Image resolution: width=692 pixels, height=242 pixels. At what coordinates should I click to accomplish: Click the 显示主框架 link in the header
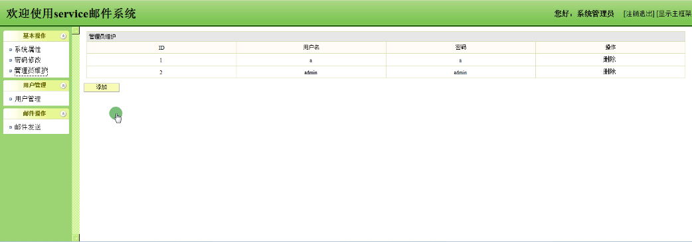click(x=674, y=14)
